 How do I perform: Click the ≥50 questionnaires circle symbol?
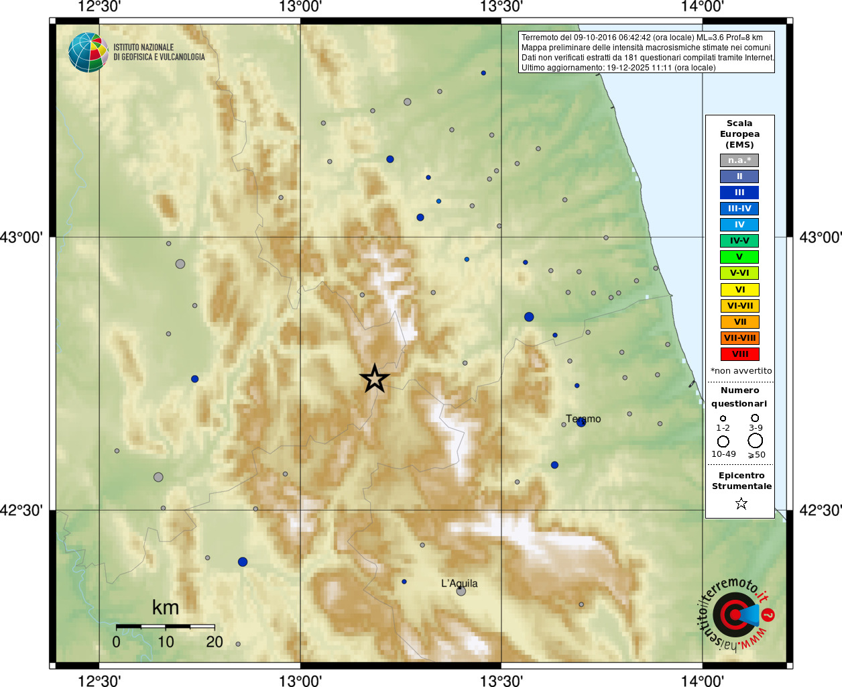pos(756,441)
